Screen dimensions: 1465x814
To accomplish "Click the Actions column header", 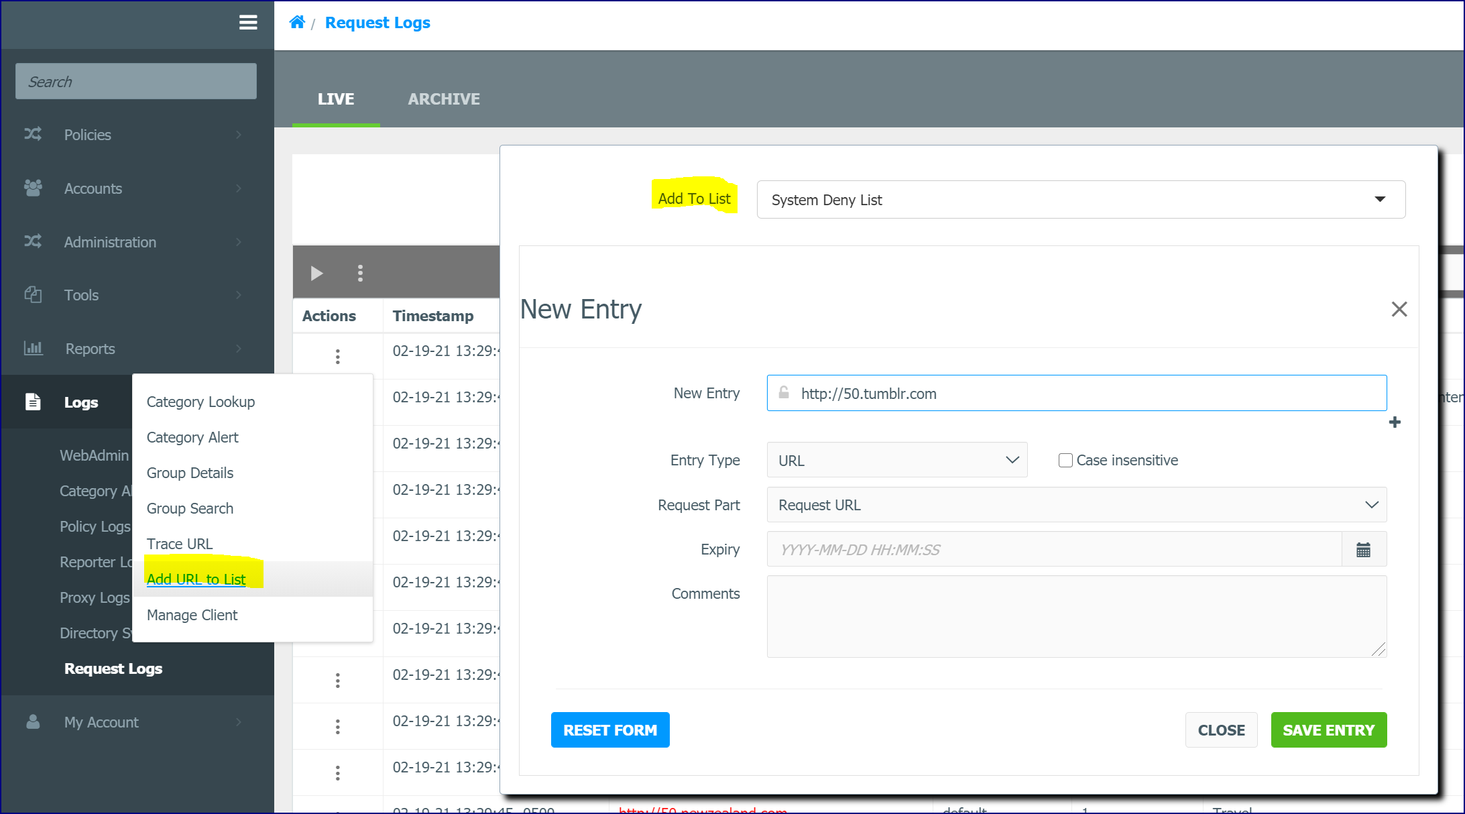I will 329,316.
